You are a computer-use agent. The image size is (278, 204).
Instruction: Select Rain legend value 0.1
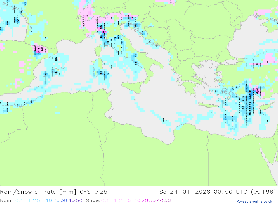click(x=19, y=200)
